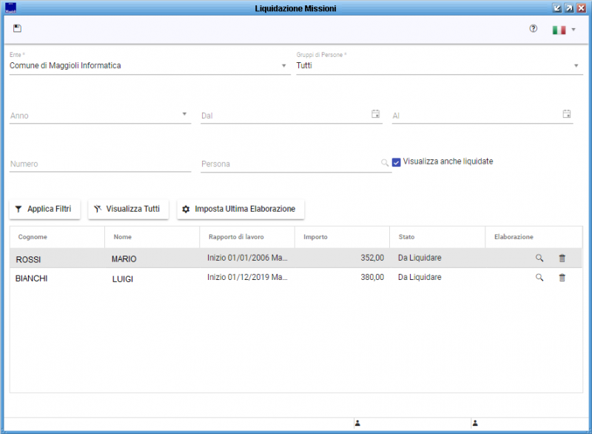The image size is (592, 434).
Task: Click the Applica Filtri button
Action: [45, 209]
